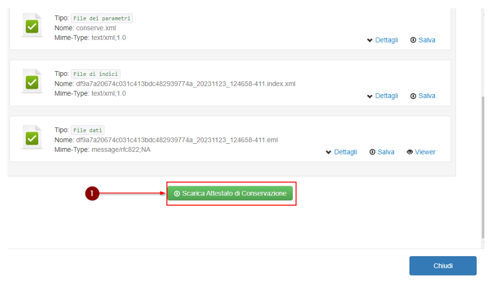Click the "File dei parametri" type badge
The width and height of the screenshot is (494, 281).
point(102,18)
